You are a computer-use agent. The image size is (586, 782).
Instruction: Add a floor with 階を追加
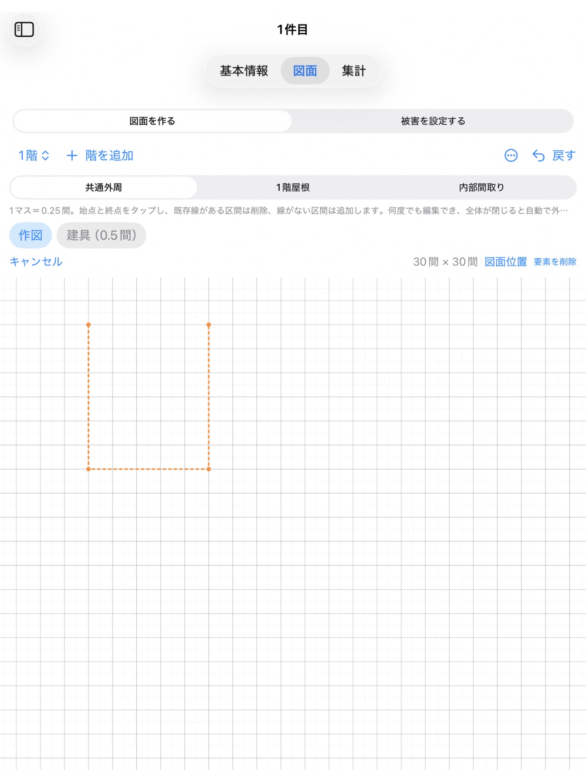[100, 155]
